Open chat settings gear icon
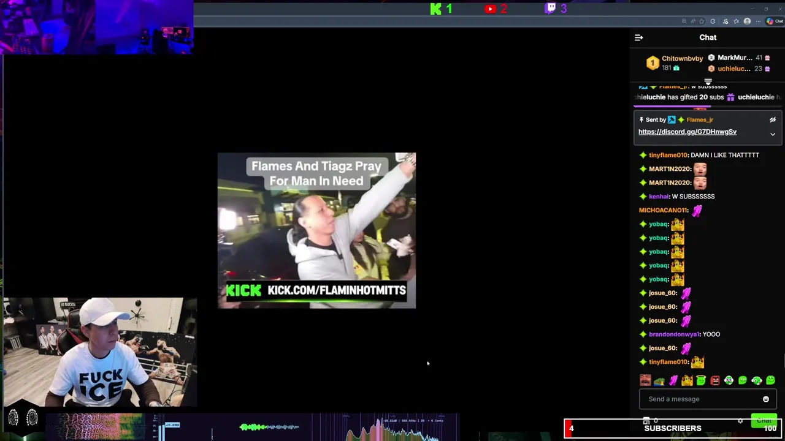 [740, 421]
